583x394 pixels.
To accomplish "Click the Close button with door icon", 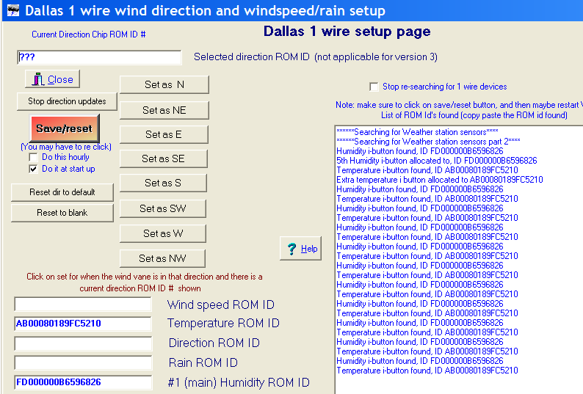I will pos(52,79).
